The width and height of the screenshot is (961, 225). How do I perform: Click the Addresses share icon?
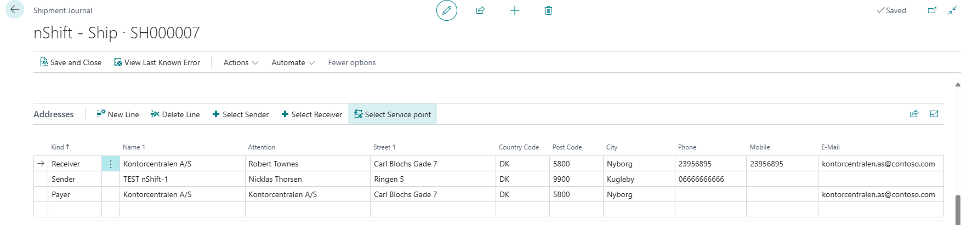point(914,114)
